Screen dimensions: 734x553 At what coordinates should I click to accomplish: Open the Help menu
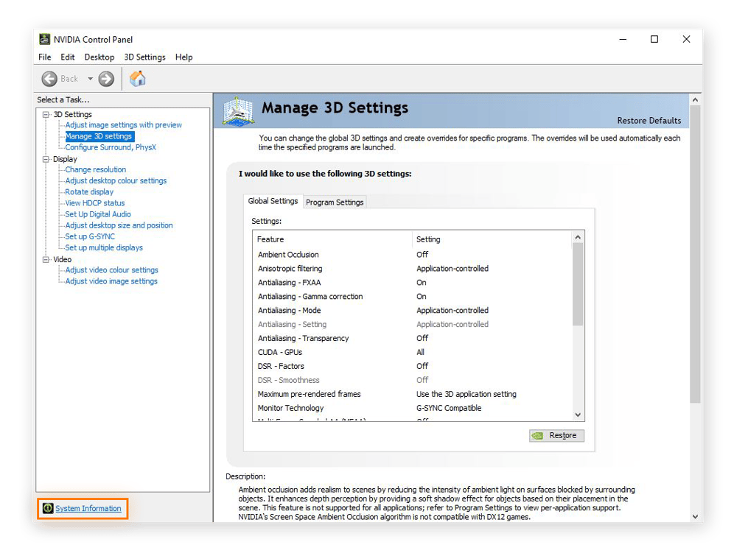[x=183, y=57]
